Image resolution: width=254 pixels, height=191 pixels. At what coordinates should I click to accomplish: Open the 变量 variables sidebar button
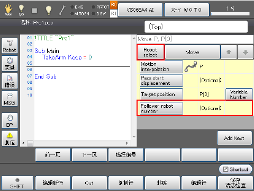coord(10,63)
